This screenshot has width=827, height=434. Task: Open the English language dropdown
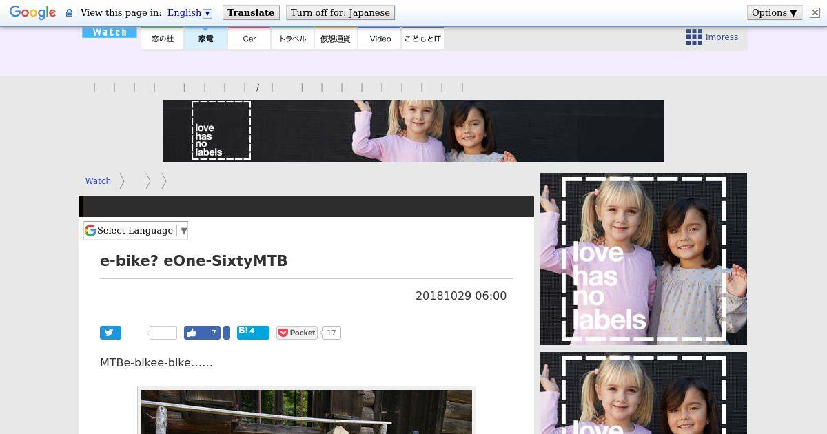pos(190,12)
